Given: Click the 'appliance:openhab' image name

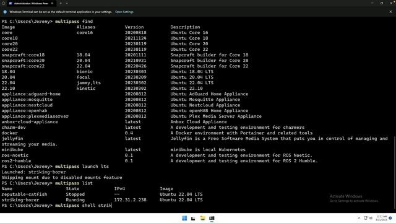Looking at the screenshot, I should 24,111.
